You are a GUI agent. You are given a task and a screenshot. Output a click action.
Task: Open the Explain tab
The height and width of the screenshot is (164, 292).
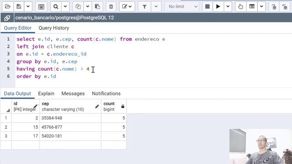tap(46, 93)
